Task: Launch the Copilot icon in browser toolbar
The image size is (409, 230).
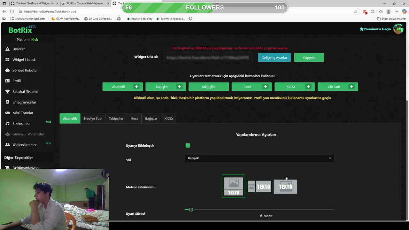Action: (x=404, y=11)
